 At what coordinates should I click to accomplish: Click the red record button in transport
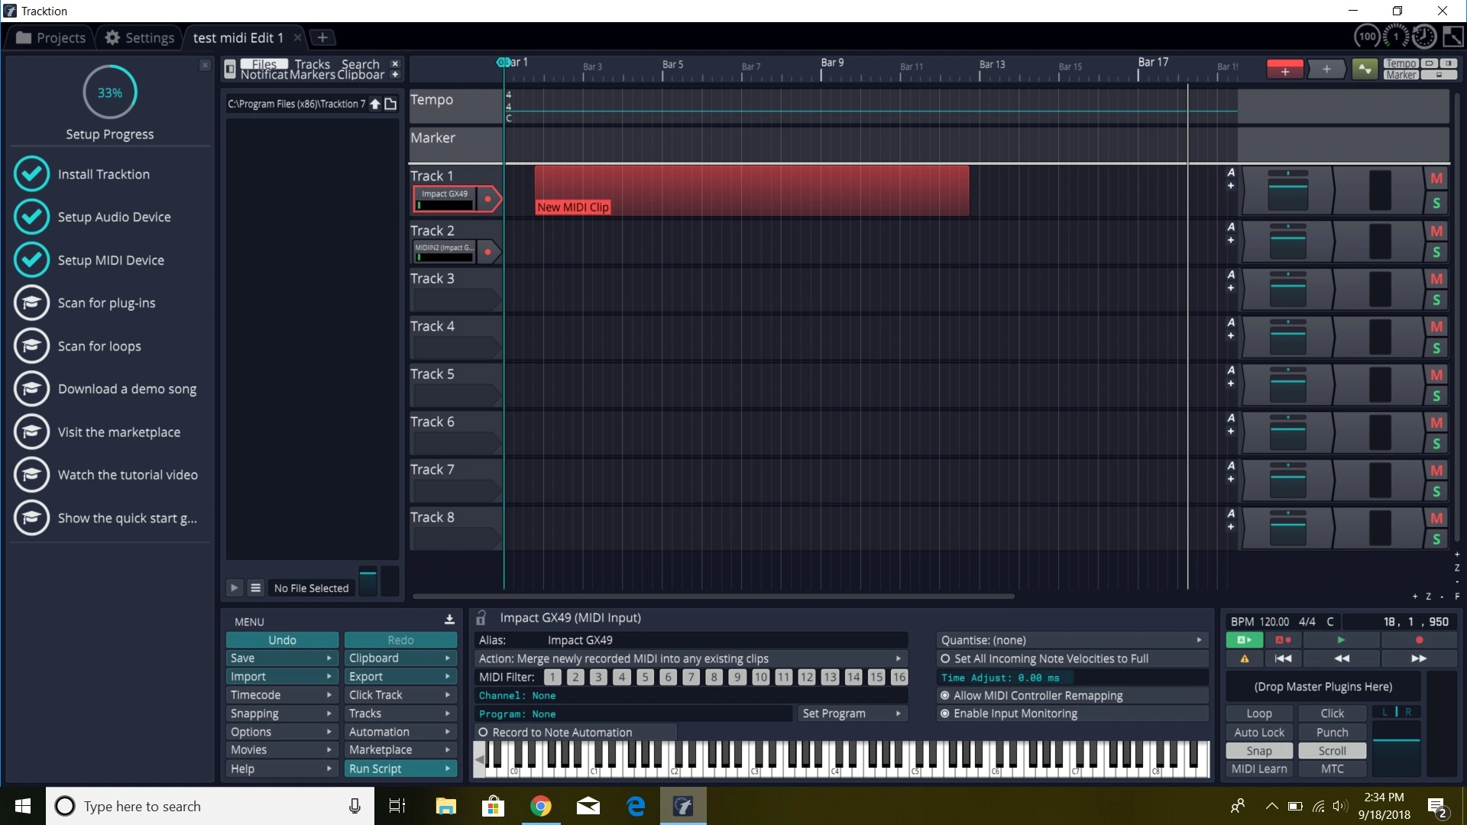click(x=1419, y=640)
